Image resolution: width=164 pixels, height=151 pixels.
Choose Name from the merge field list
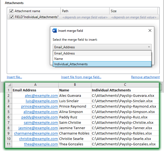102,59
